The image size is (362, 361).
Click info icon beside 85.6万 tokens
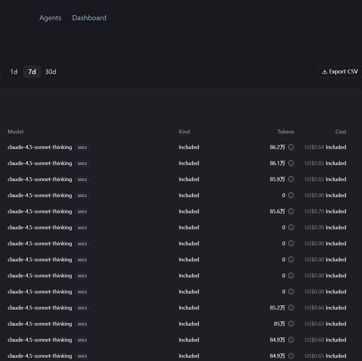[x=291, y=211]
